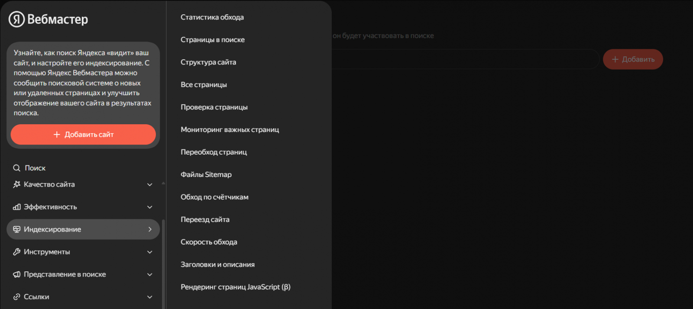Viewport: 693px width, 309px height.
Task: Click the site address input field
Action: pyautogui.click(x=463, y=59)
